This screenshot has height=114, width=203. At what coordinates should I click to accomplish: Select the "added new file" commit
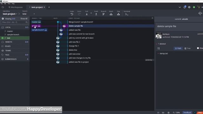pyautogui.click(x=75, y=30)
